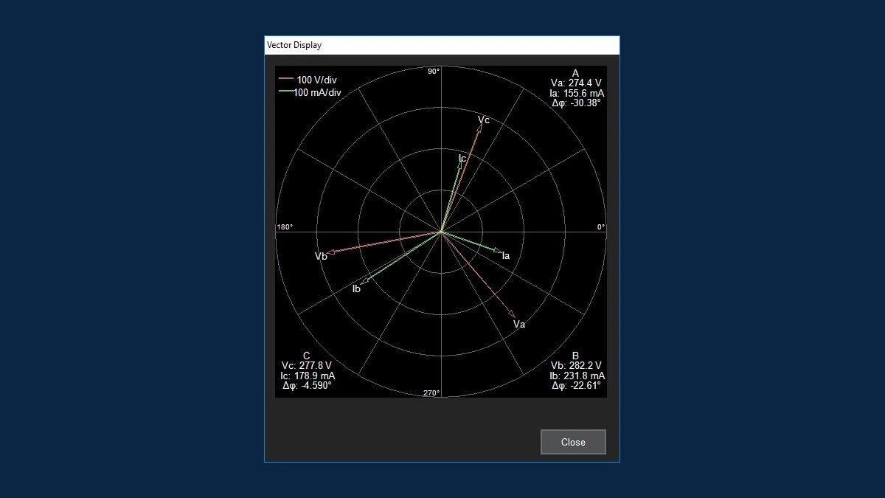Click the 0° axis label
885x498 pixels.
pos(601,227)
